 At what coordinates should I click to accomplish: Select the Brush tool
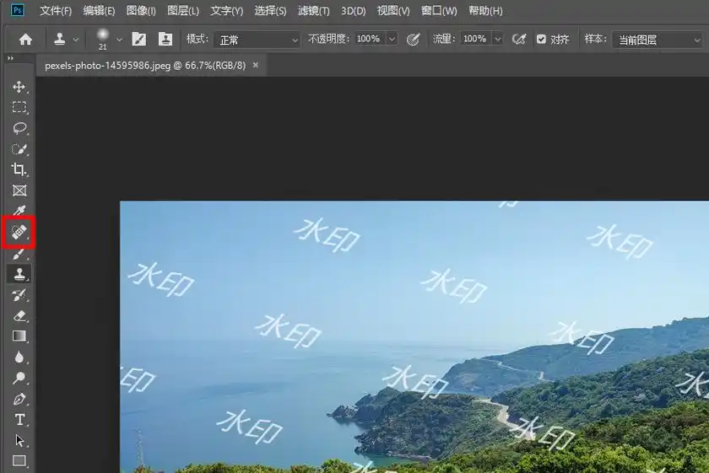point(19,254)
